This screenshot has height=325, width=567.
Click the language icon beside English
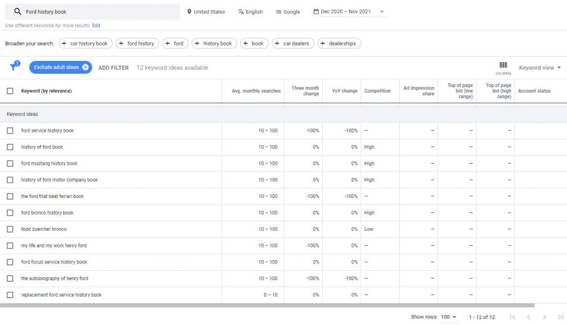pyautogui.click(x=241, y=12)
